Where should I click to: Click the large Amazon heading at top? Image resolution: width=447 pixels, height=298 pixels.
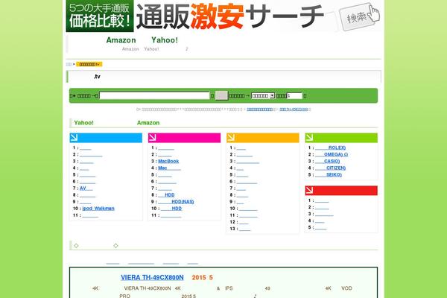[121, 40]
